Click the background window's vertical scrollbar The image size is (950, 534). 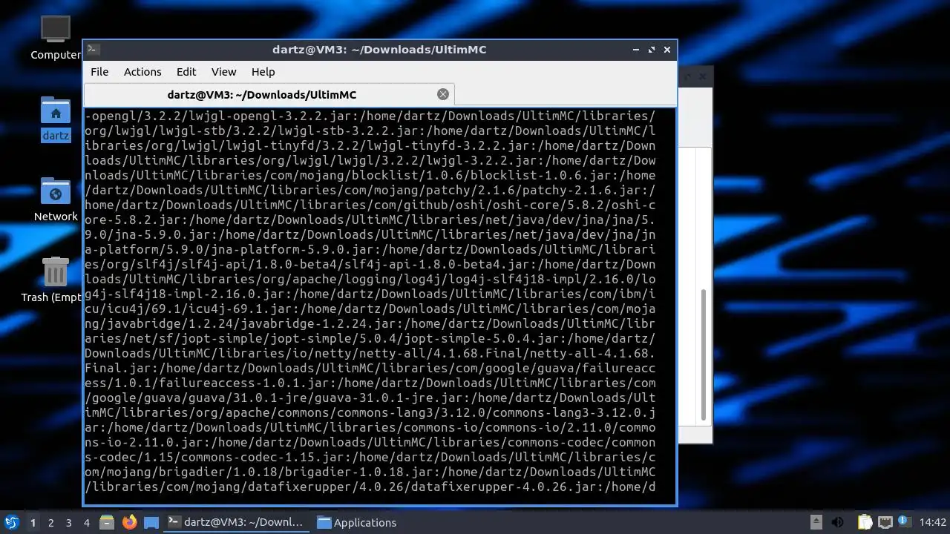(704, 356)
